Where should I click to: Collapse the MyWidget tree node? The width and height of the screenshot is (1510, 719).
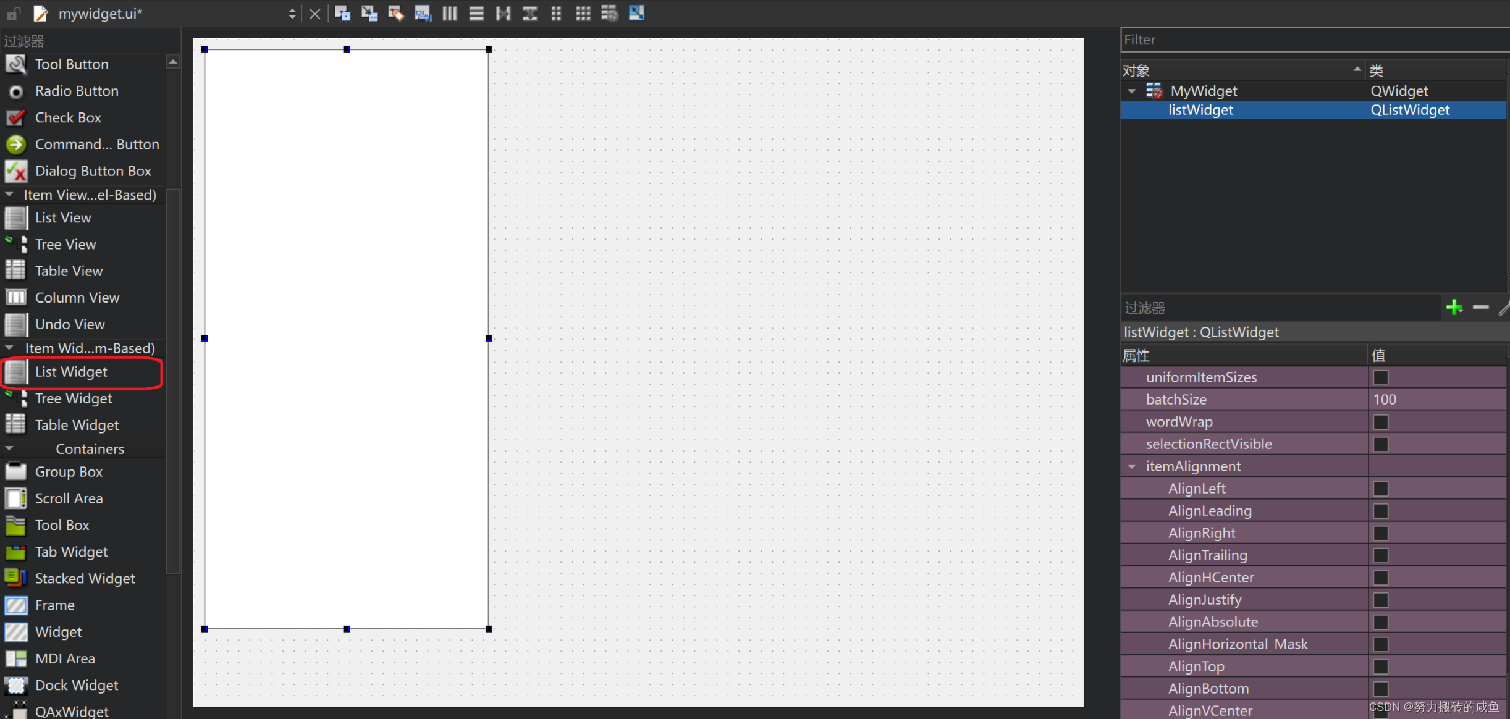coord(1132,91)
